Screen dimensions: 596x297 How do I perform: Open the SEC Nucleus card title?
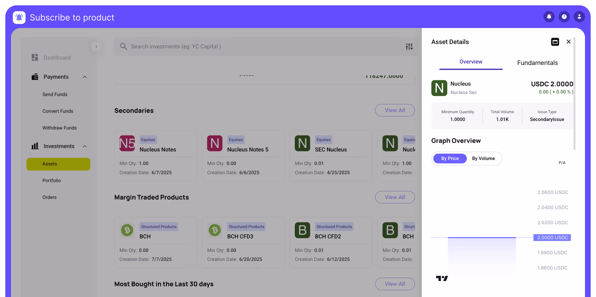(x=331, y=150)
